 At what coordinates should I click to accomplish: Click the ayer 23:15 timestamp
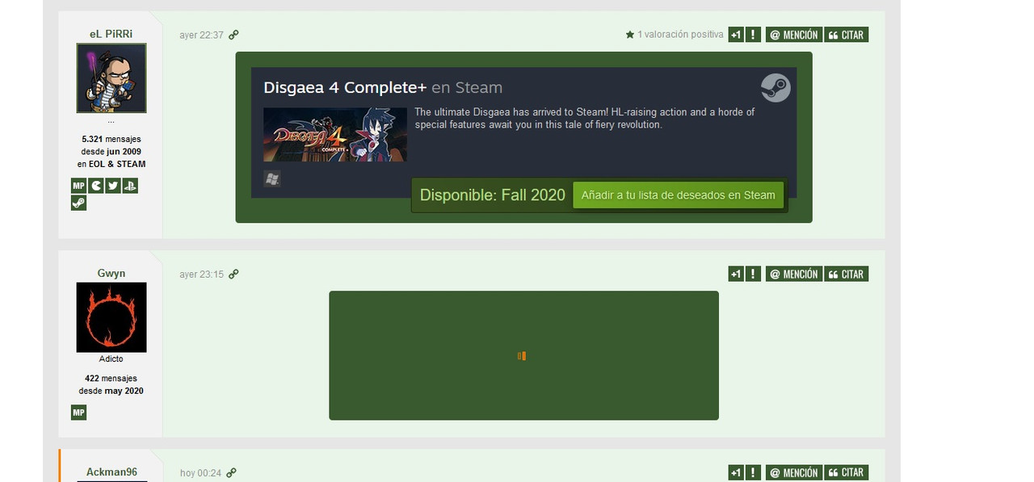point(201,274)
